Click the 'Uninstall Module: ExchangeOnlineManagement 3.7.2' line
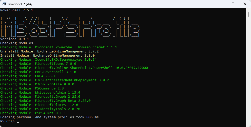Image resolution: width=251 pixels, height=127 pixels. pos(49,51)
